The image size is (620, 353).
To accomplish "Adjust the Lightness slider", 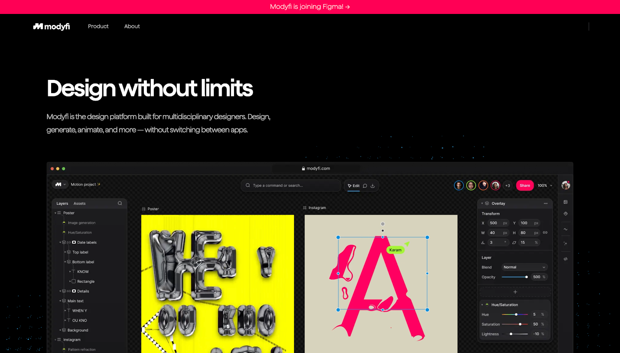I will [x=515, y=334].
